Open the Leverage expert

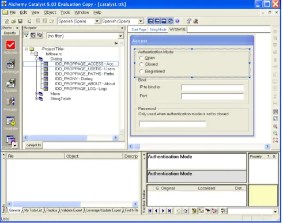coord(10,64)
